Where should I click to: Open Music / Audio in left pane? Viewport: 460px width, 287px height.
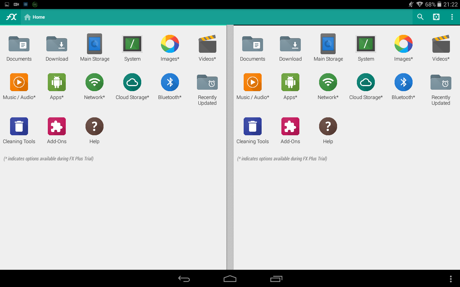click(x=19, y=87)
